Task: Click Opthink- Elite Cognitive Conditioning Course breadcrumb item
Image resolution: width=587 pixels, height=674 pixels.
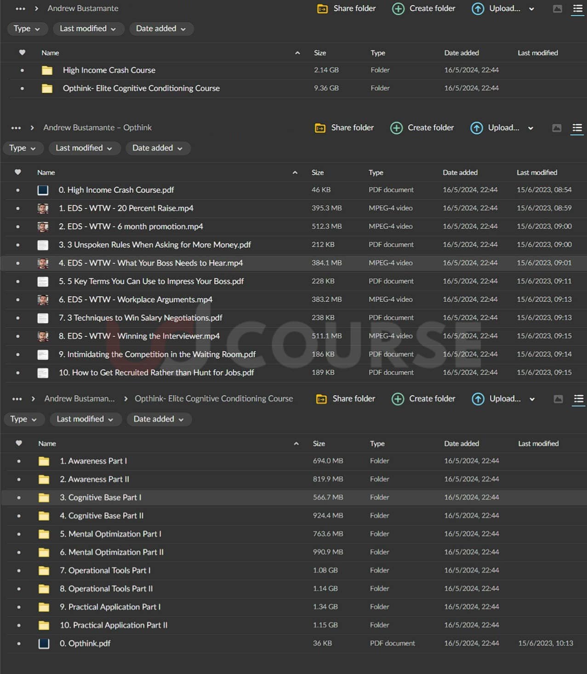Action: [213, 398]
